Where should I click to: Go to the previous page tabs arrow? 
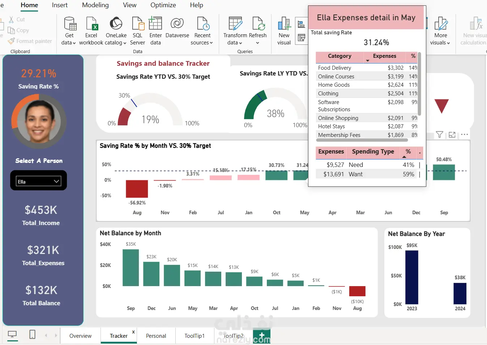click(x=46, y=336)
